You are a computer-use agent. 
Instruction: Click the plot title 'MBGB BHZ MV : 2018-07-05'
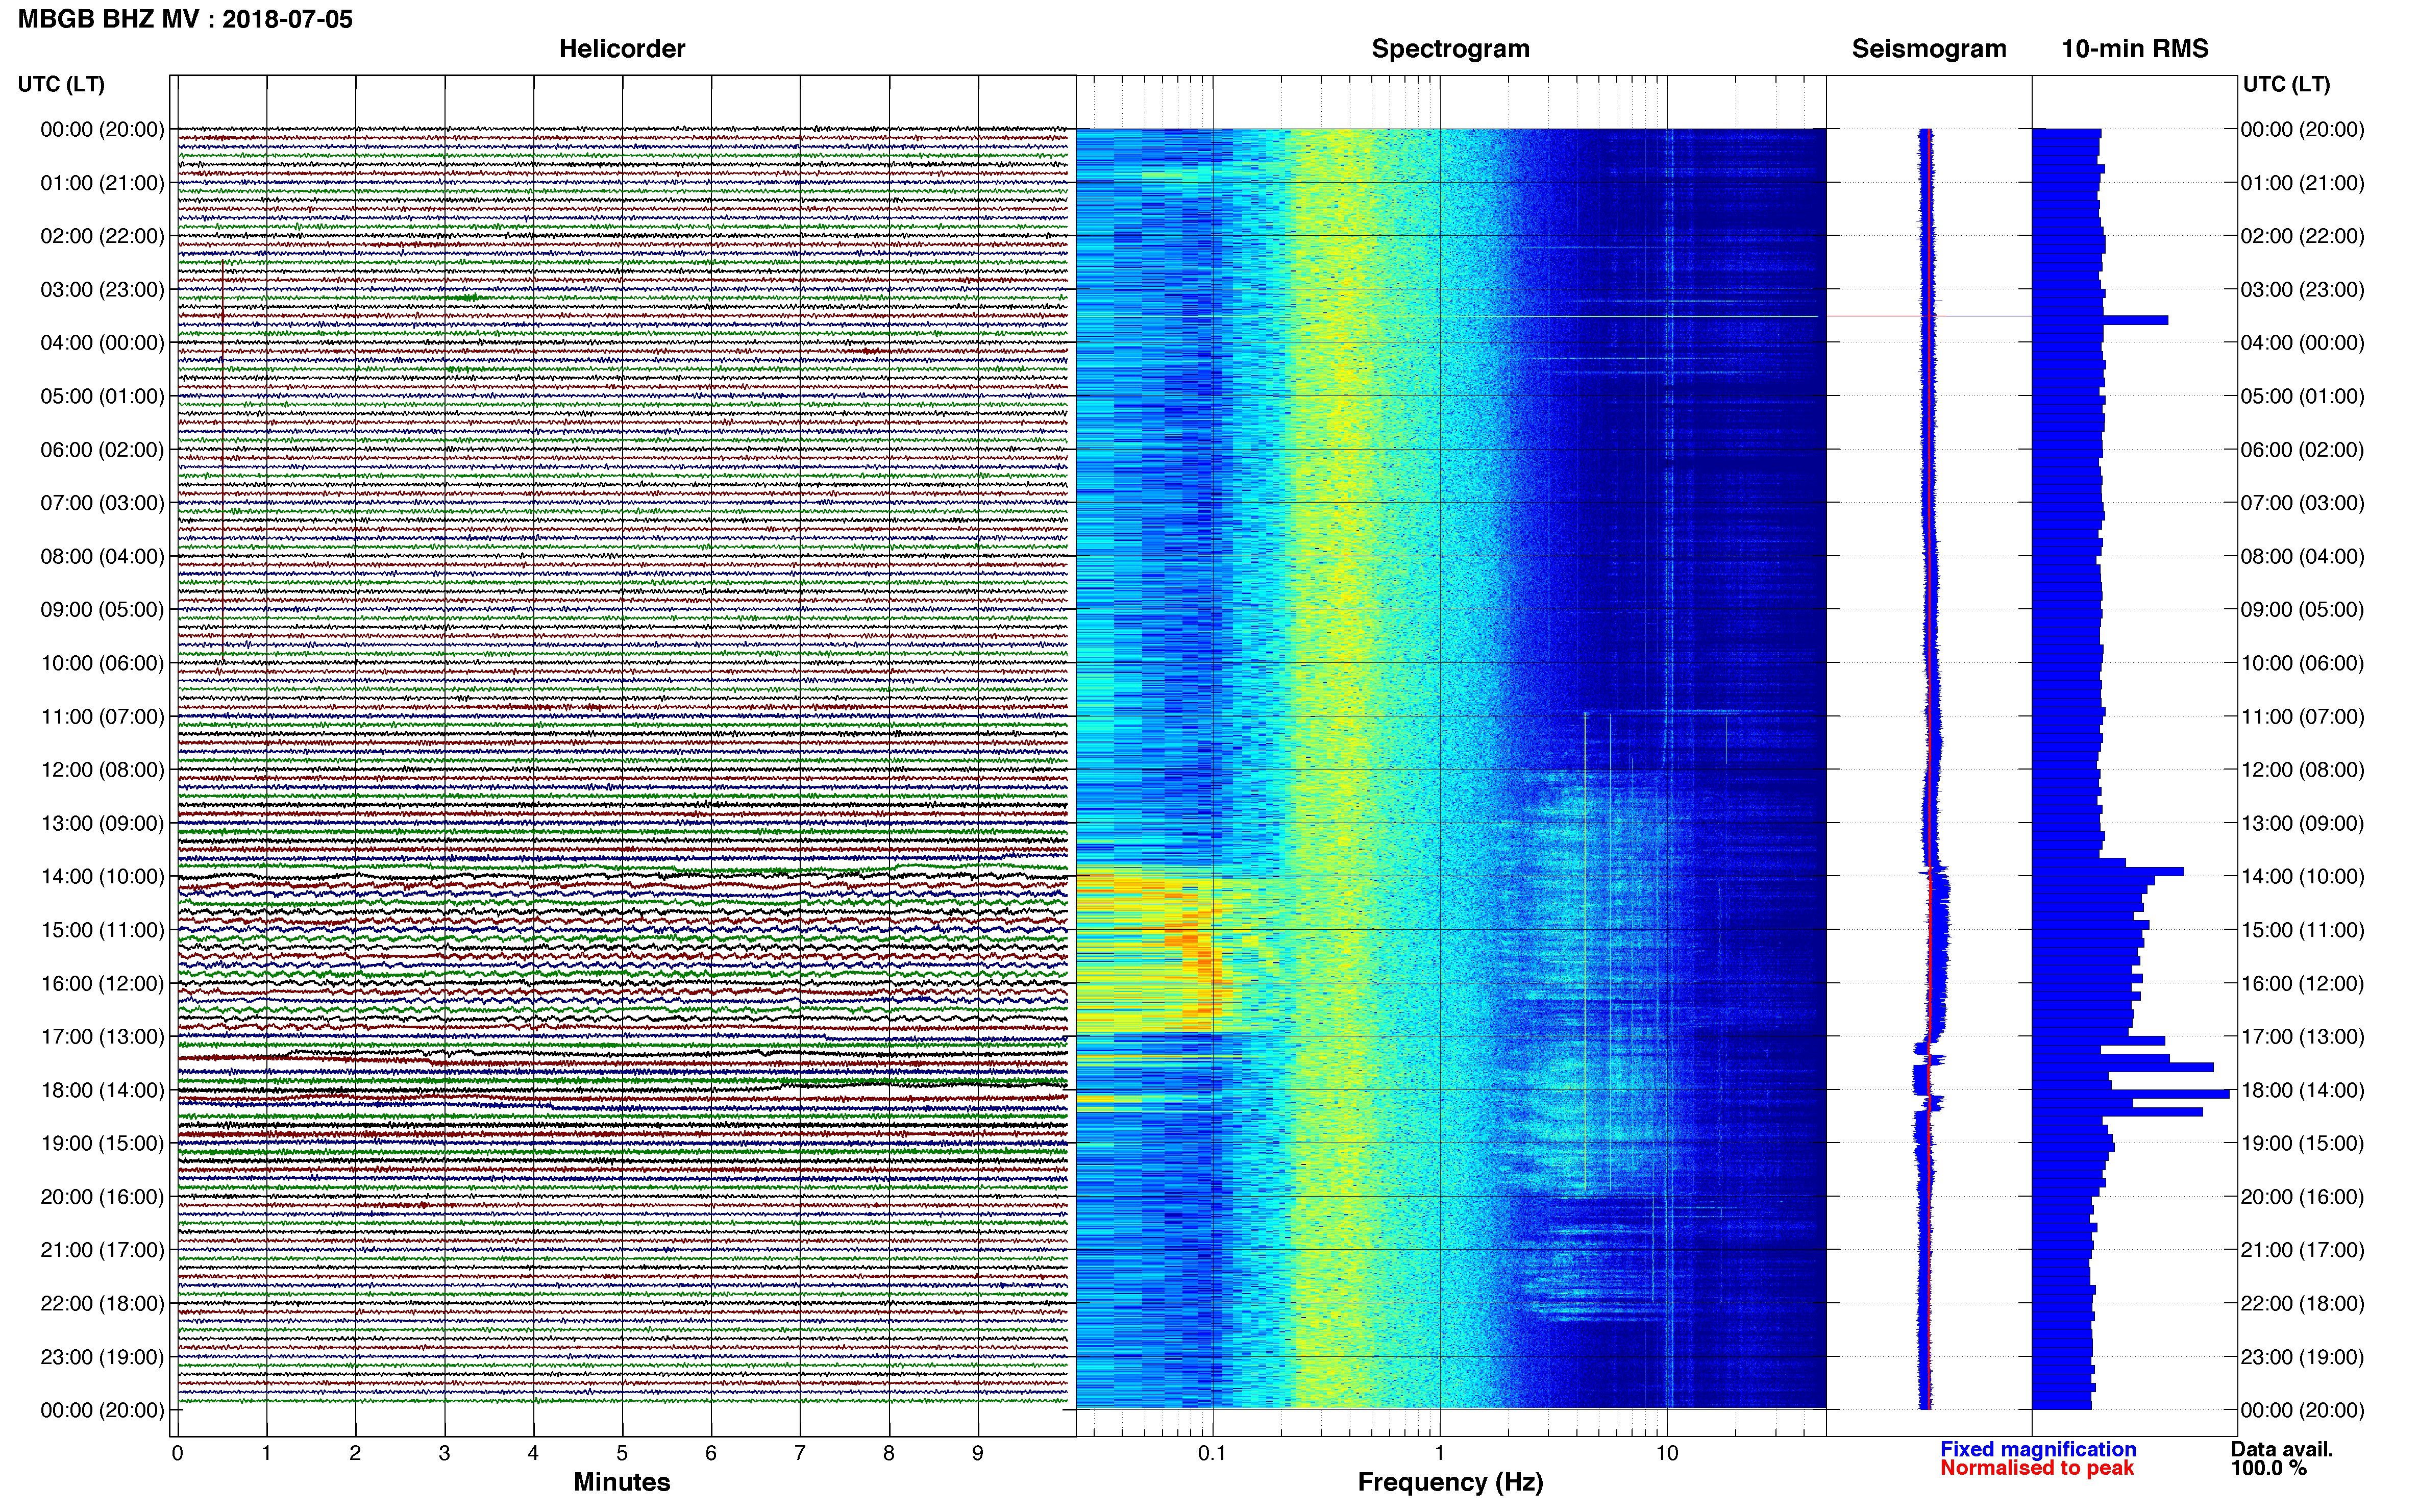point(185,19)
